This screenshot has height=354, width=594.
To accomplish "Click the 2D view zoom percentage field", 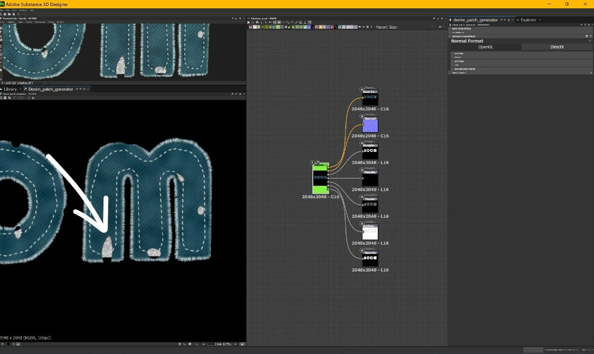I will [x=221, y=344].
